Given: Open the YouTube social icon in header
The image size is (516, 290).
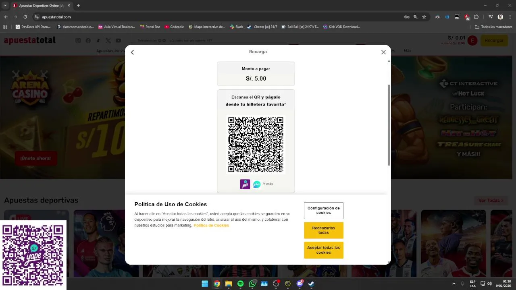Looking at the screenshot, I should 118,41.
